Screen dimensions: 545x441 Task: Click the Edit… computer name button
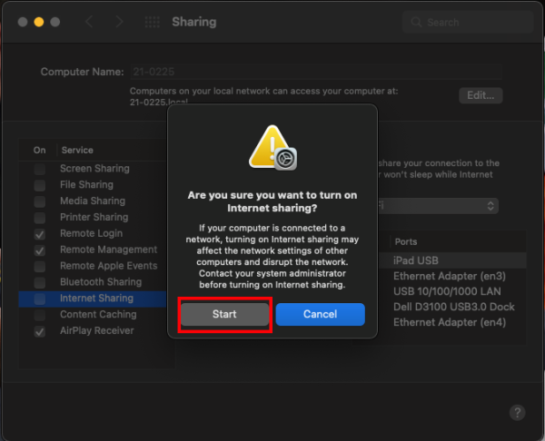[x=481, y=95]
